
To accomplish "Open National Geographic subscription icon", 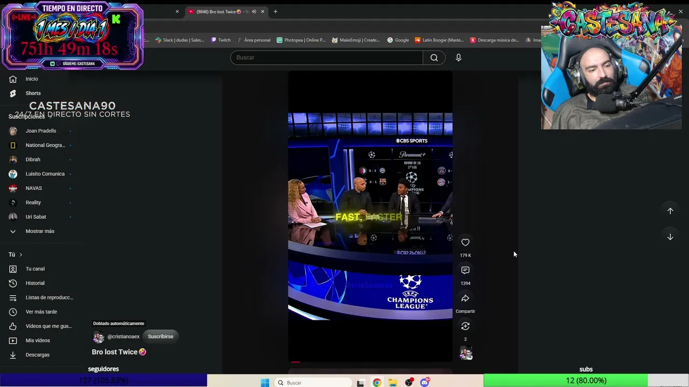I will pos(13,145).
